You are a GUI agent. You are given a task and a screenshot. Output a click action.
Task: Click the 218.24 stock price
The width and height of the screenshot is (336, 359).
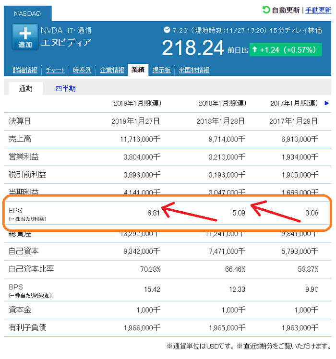coord(193,48)
